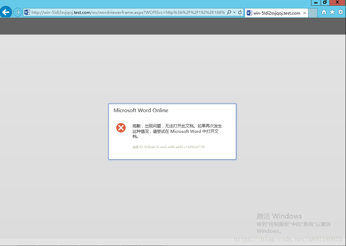Open favorites with the star icon

[x=332, y=12]
